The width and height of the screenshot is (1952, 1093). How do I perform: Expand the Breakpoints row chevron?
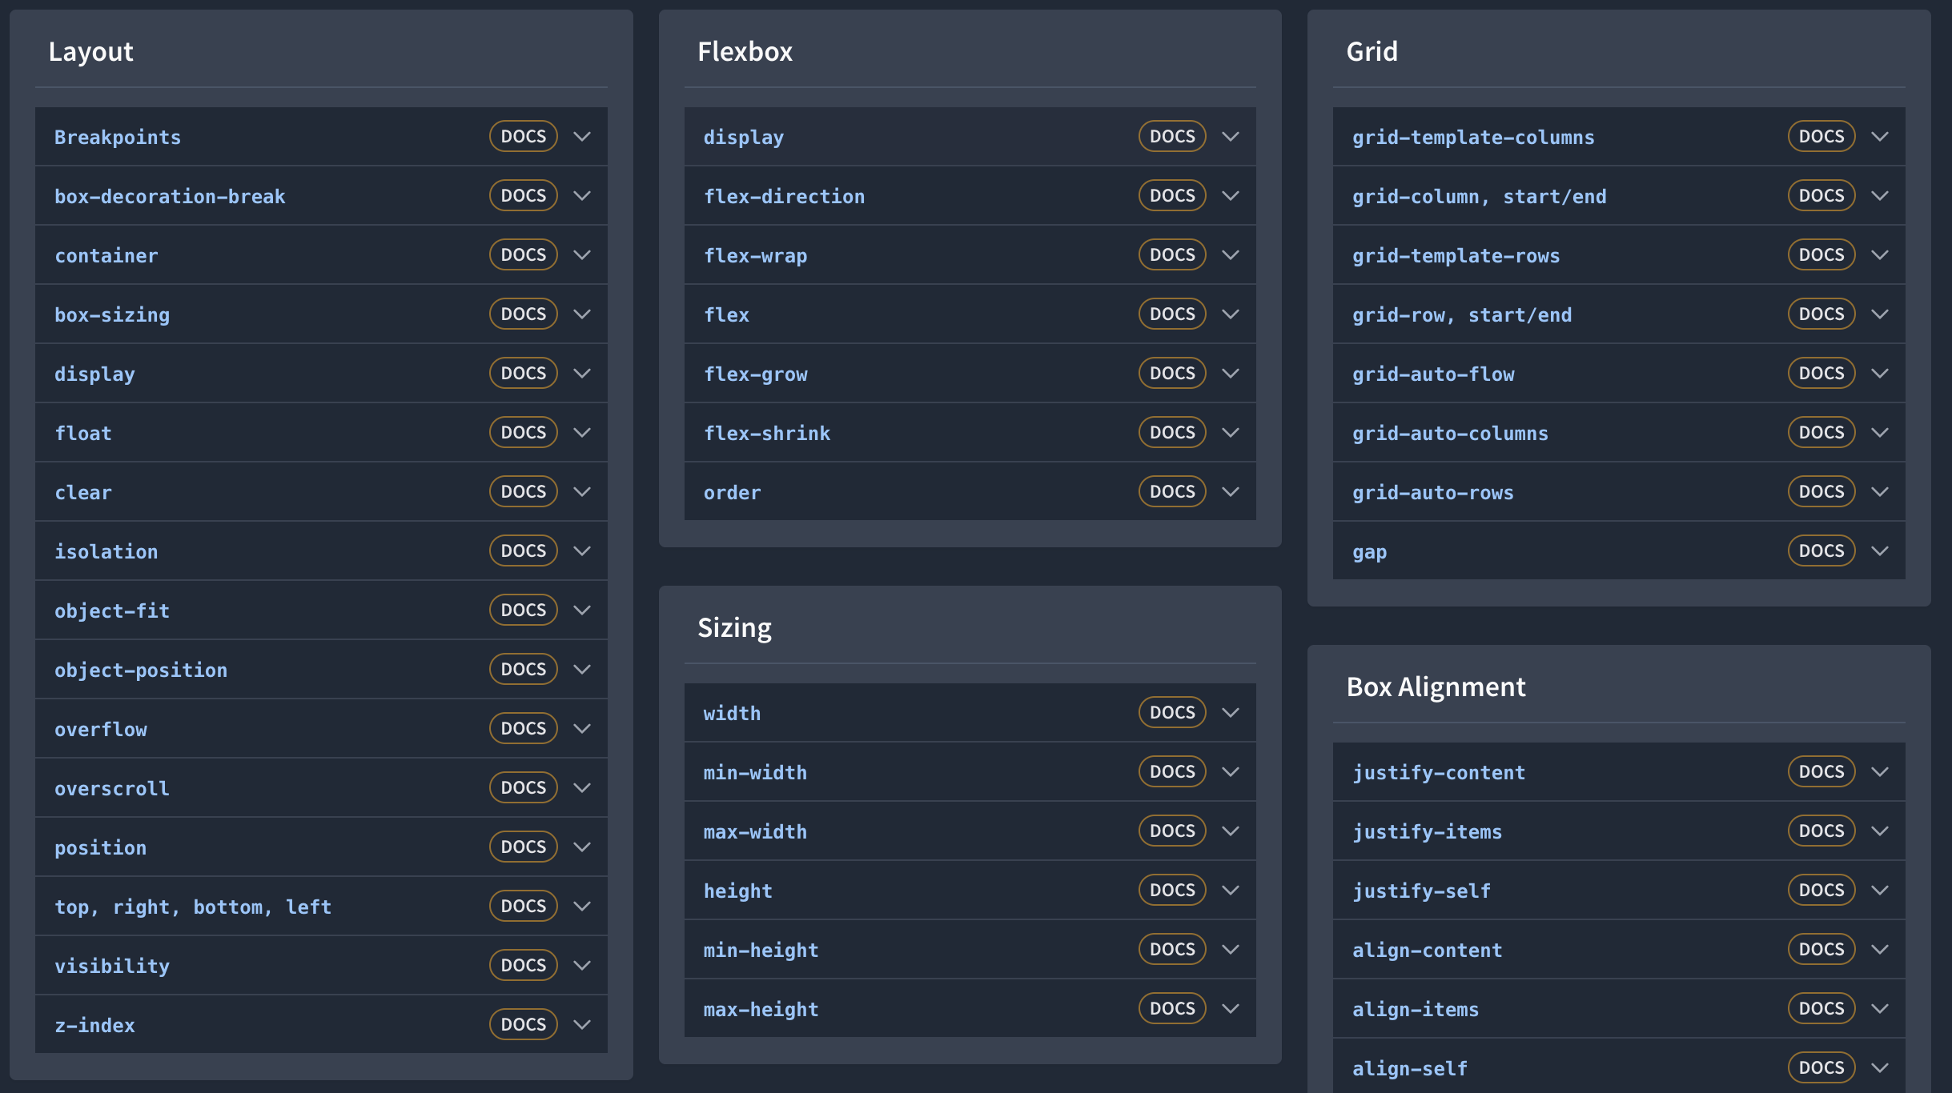click(582, 137)
